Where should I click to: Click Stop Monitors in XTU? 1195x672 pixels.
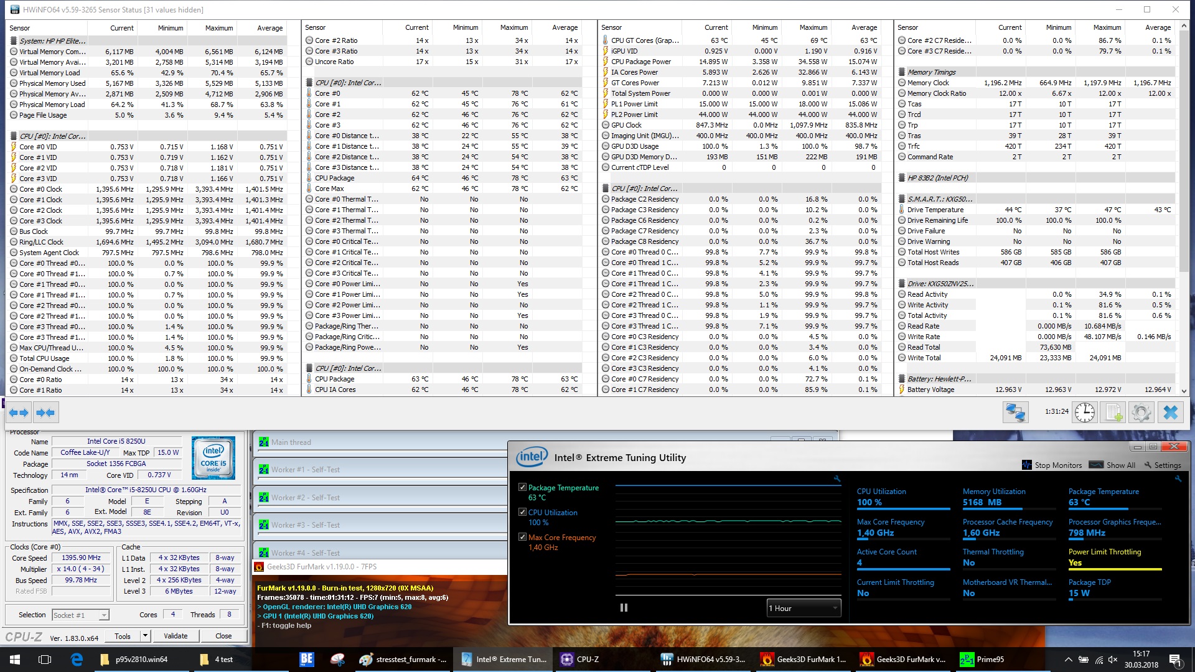[1052, 465]
